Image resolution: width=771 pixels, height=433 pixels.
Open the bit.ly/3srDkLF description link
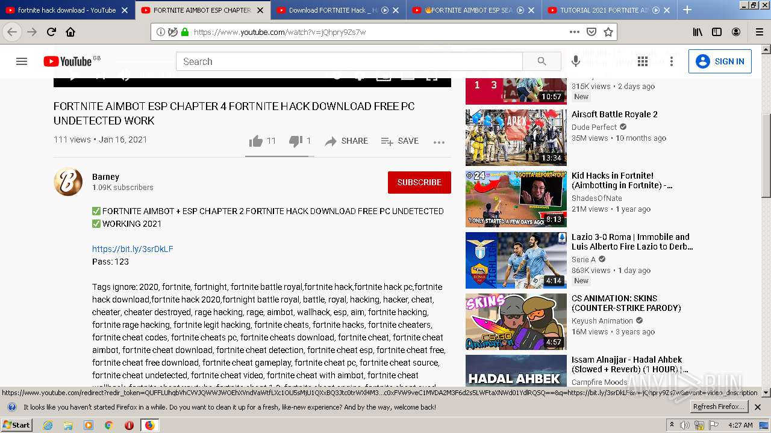coord(133,249)
